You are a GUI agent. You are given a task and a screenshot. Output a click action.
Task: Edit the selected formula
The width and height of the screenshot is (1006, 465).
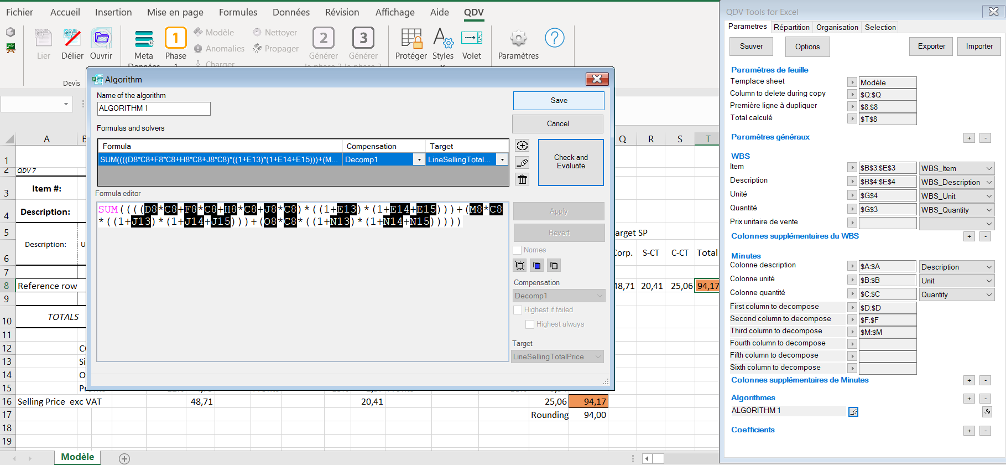coord(522,162)
